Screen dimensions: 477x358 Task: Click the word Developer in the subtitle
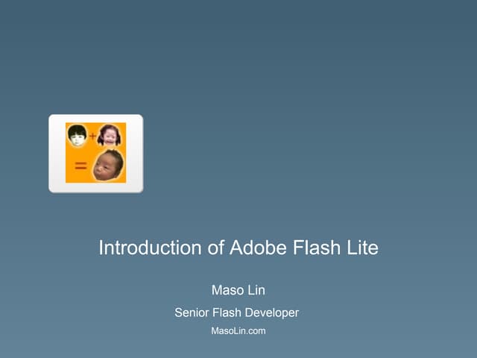271,313
